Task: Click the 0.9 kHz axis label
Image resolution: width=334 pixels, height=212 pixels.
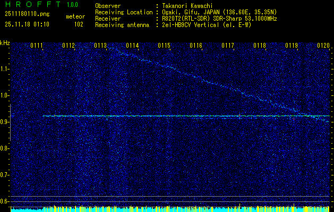Action: tap(5, 122)
